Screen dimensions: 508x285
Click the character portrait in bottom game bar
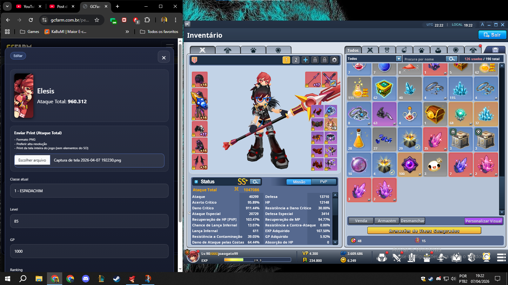193,256
